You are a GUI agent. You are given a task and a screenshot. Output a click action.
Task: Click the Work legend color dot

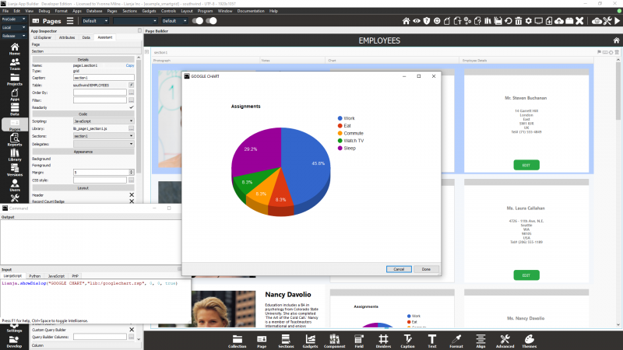tap(340, 118)
